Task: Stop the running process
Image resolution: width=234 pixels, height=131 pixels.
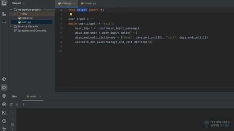Action: point(17,104)
